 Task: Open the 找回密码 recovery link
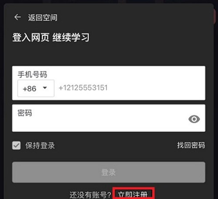(x=191, y=145)
